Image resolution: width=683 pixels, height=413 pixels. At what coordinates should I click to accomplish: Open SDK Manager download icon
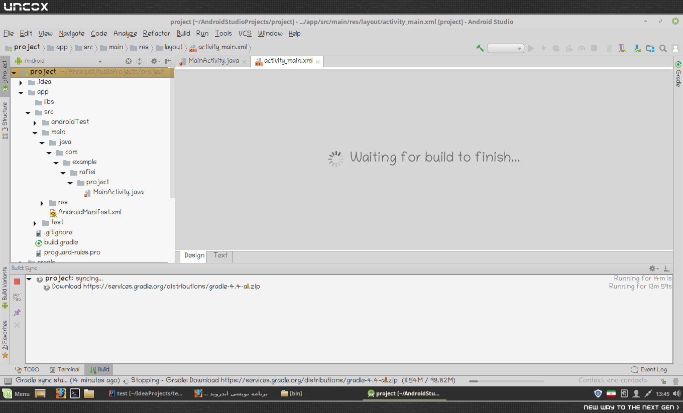coord(637,48)
